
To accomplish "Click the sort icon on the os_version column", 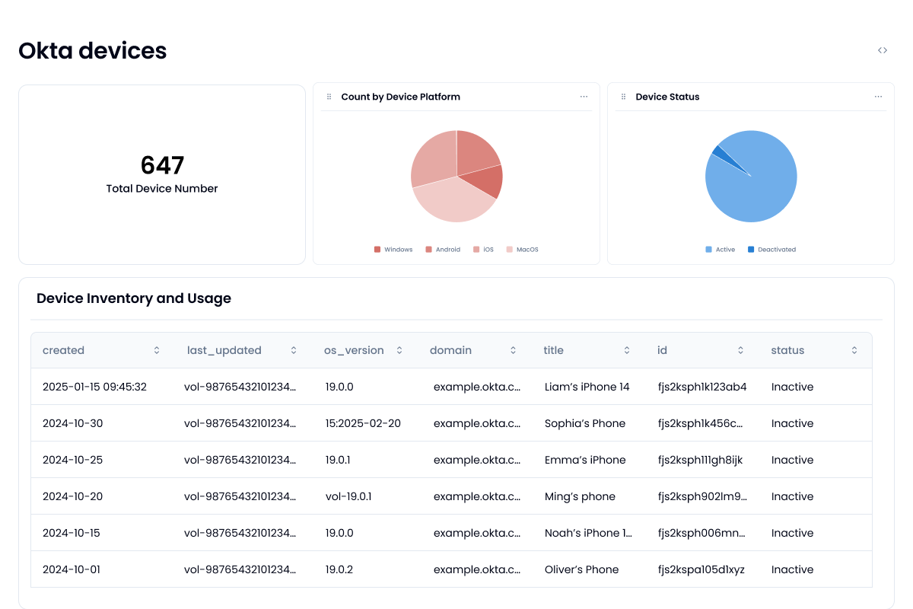I will [399, 349].
